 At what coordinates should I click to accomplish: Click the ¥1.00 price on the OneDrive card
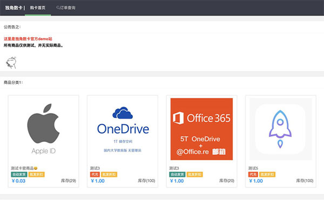98,181
